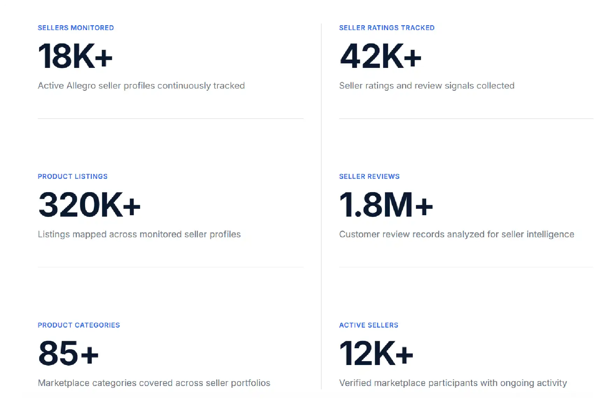Select the 320K+ listings number
Viewport: 615px width, 407px height.
pos(90,205)
